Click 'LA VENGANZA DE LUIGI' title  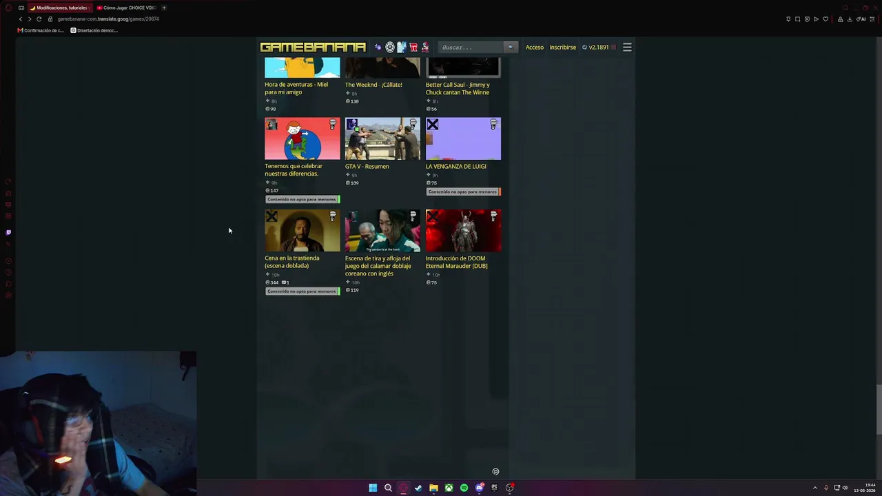pos(456,166)
